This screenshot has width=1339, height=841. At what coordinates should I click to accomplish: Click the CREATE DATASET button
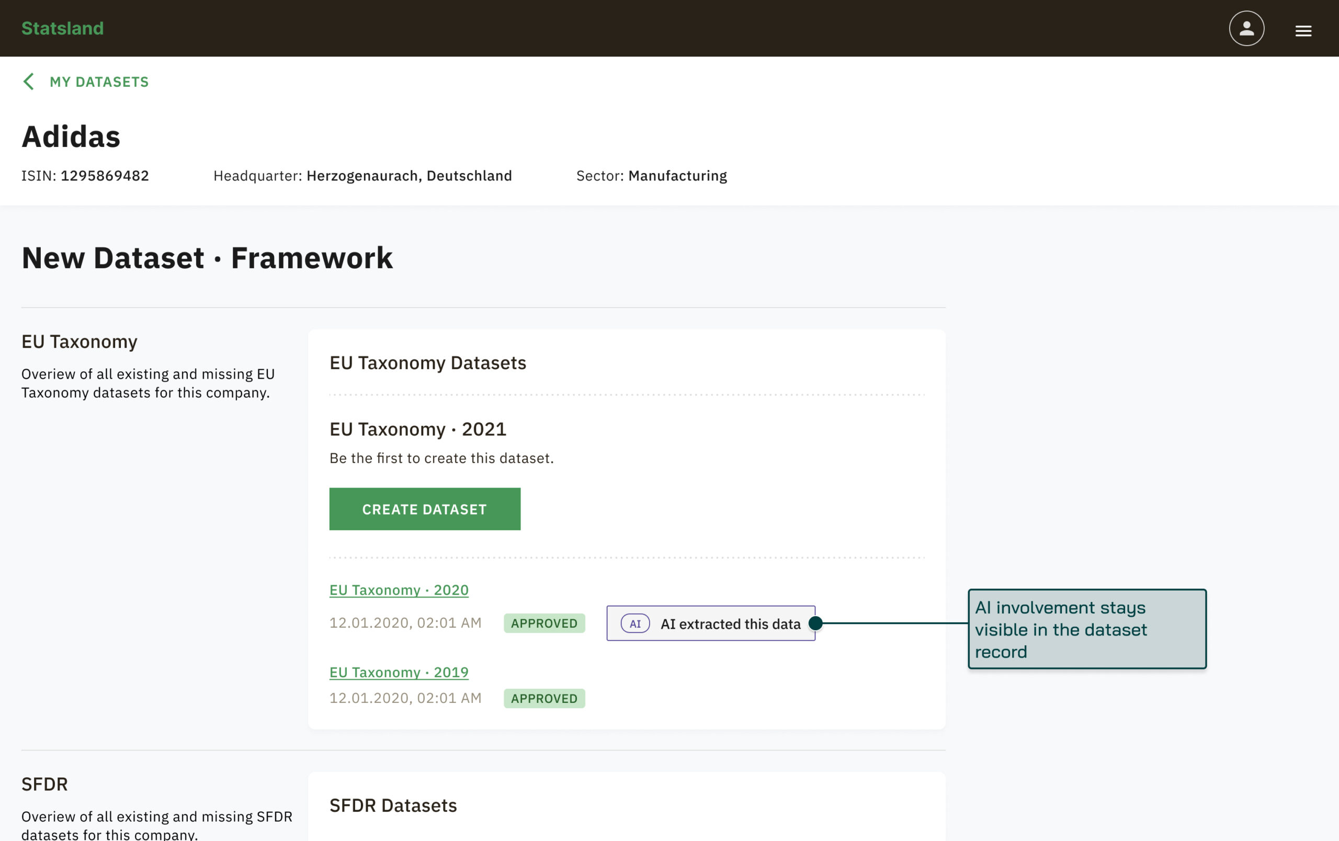click(x=425, y=509)
